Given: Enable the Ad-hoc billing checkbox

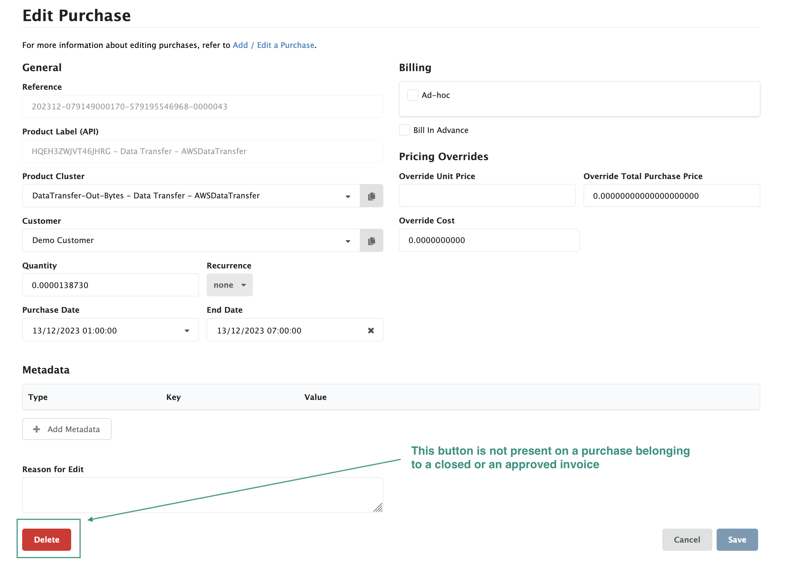Looking at the screenshot, I should pyautogui.click(x=412, y=95).
